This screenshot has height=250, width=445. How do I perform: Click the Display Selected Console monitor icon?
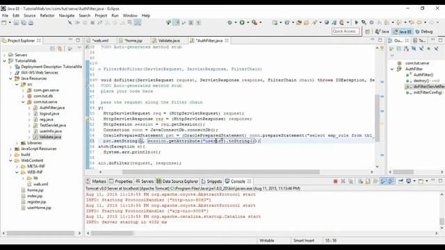coord(409,181)
